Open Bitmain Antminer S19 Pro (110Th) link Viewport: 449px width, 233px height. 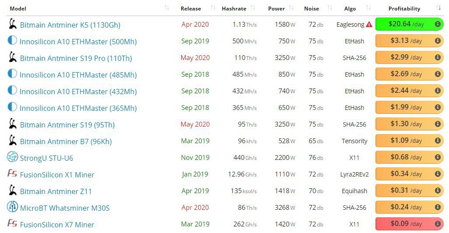(x=76, y=58)
